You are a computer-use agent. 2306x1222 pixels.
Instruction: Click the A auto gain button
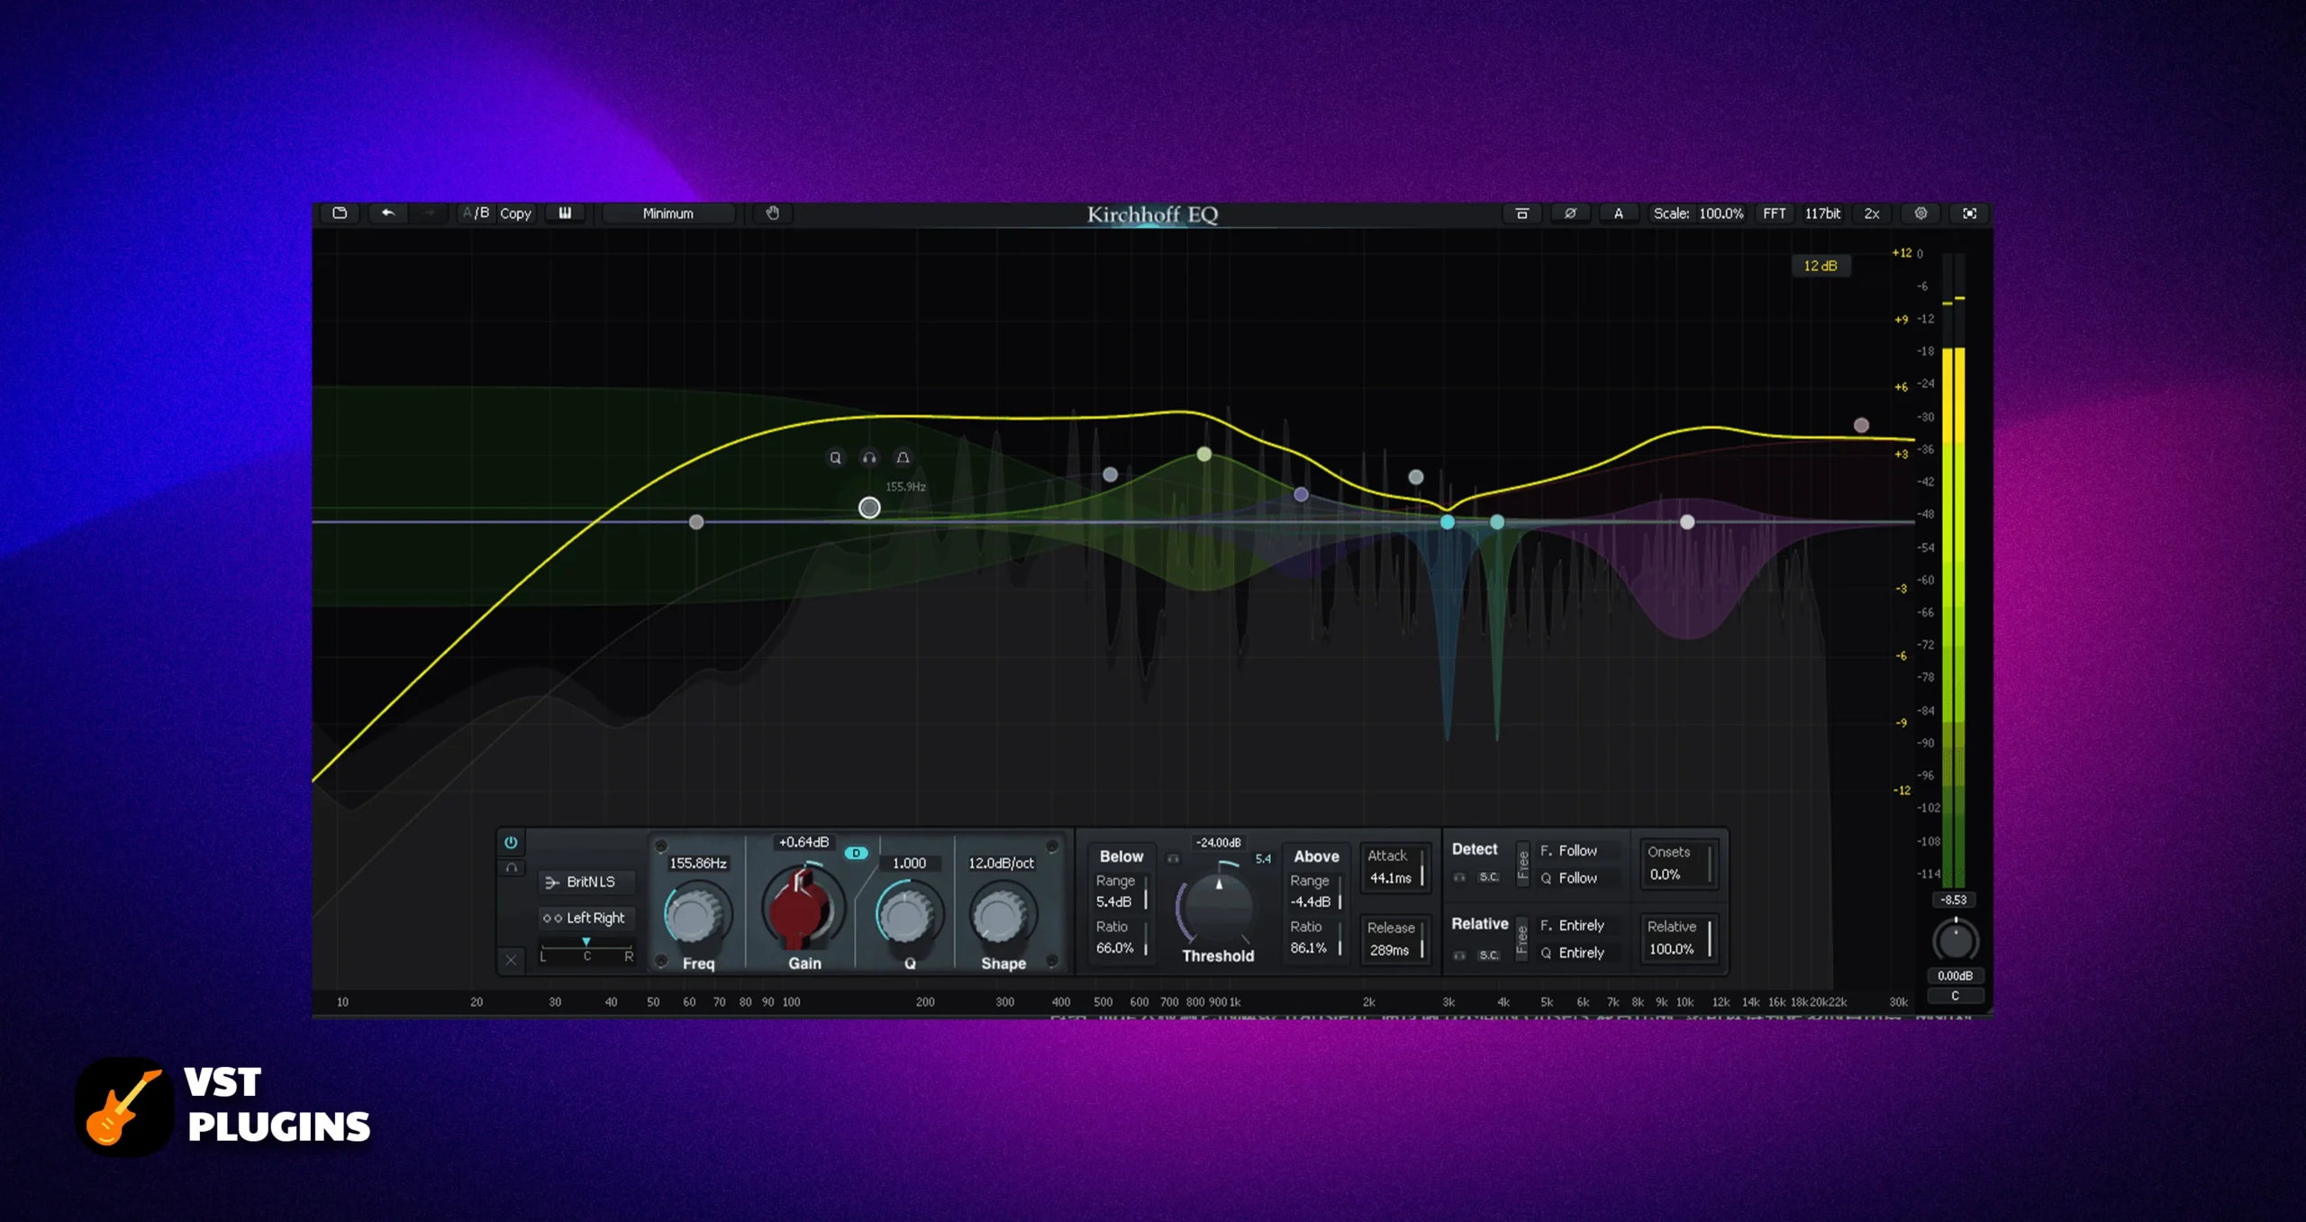1619,213
